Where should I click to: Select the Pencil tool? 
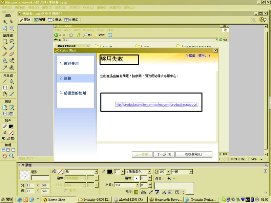coord(5,54)
